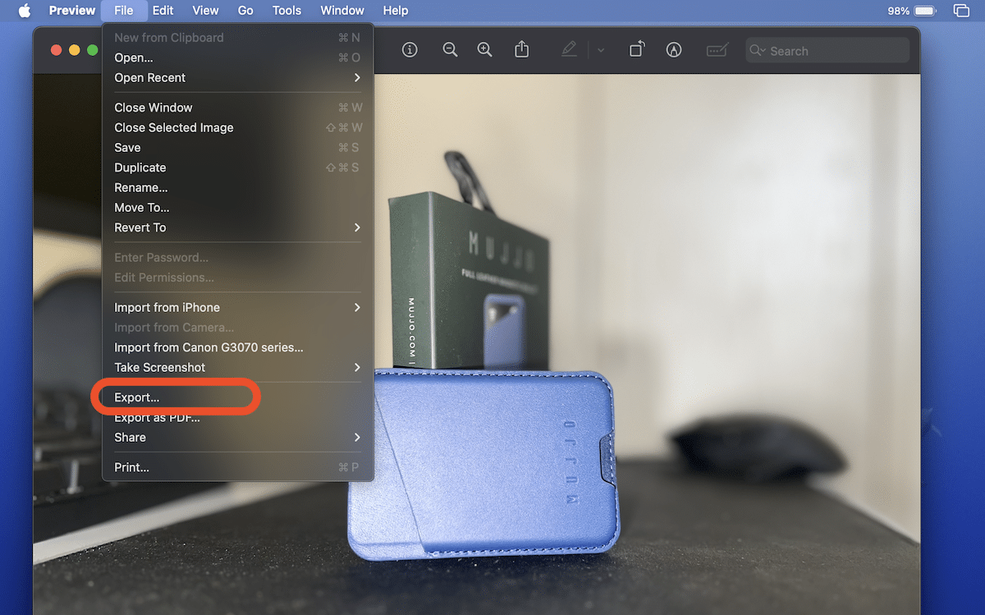The height and width of the screenshot is (615, 985).
Task: Click the battery icon in menu bar
Action: tap(925, 11)
